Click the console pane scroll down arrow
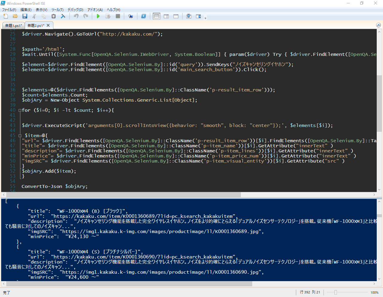Screen dimensions: 383x297 tap(379, 279)
